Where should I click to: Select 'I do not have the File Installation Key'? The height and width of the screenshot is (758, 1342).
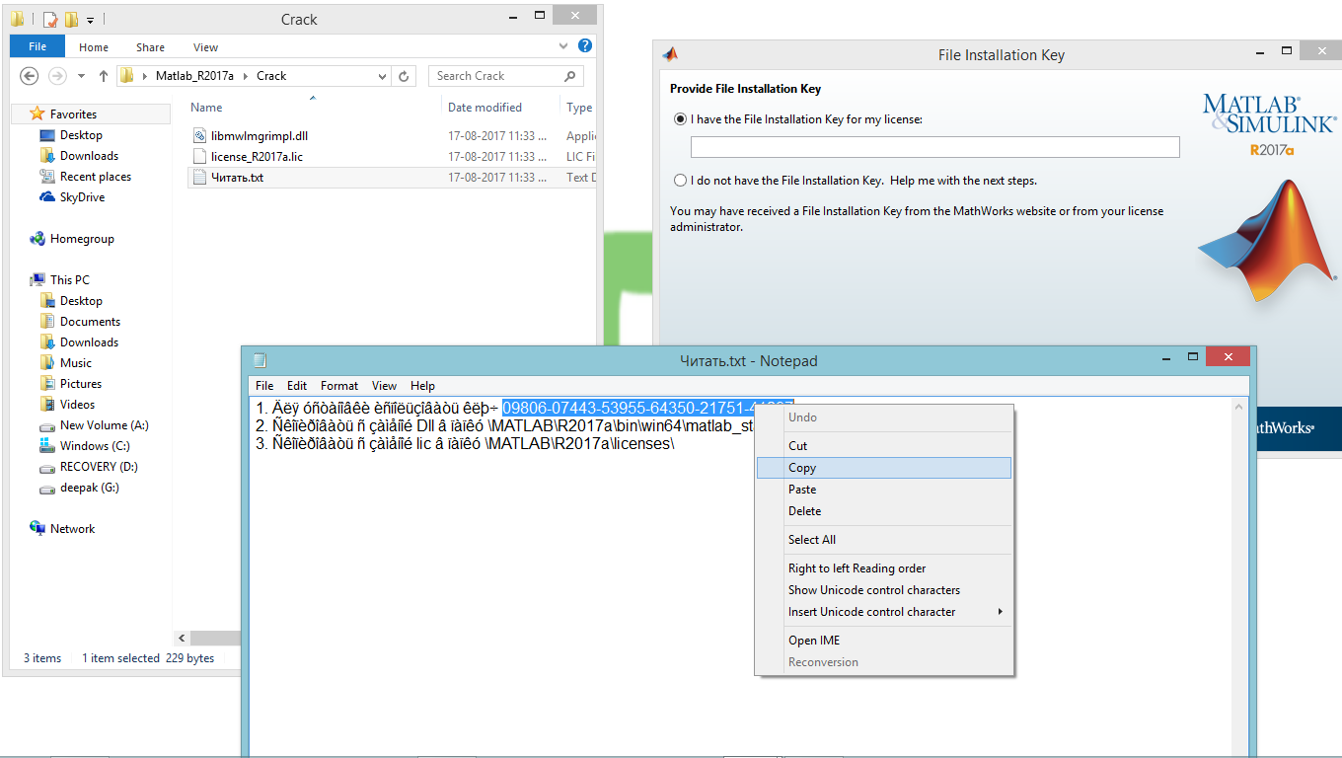(x=680, y=181)
